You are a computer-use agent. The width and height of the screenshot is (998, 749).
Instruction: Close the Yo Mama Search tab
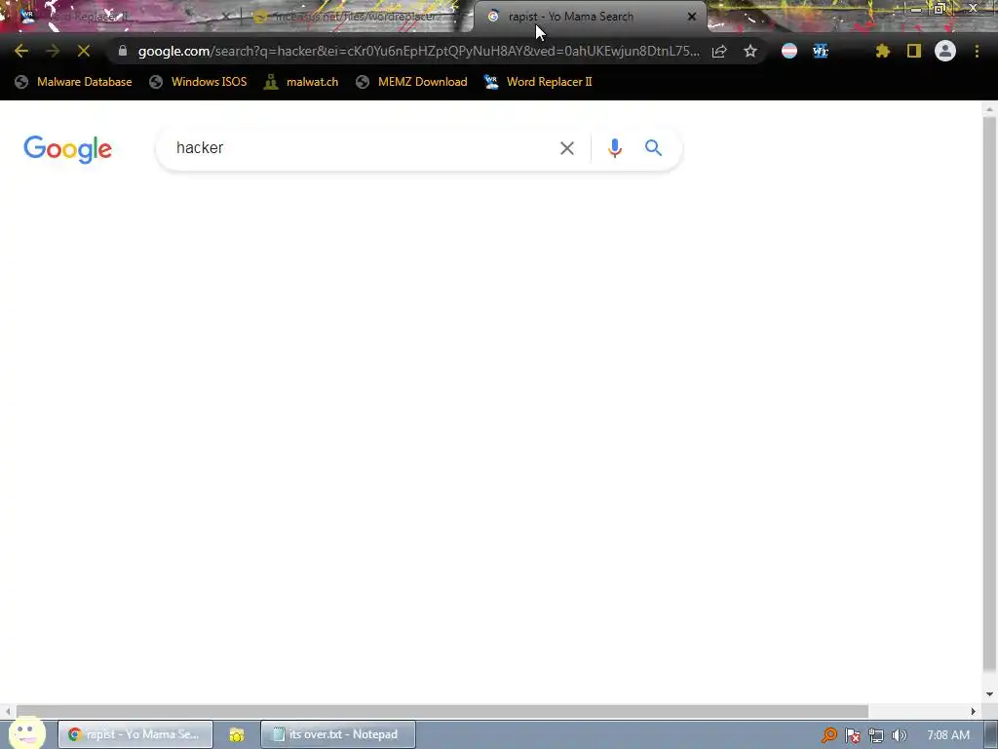tap(692, 17)
